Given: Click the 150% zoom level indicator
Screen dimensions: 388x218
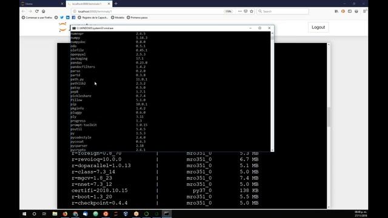Looking at the screenshot, I should coord(228,12).
